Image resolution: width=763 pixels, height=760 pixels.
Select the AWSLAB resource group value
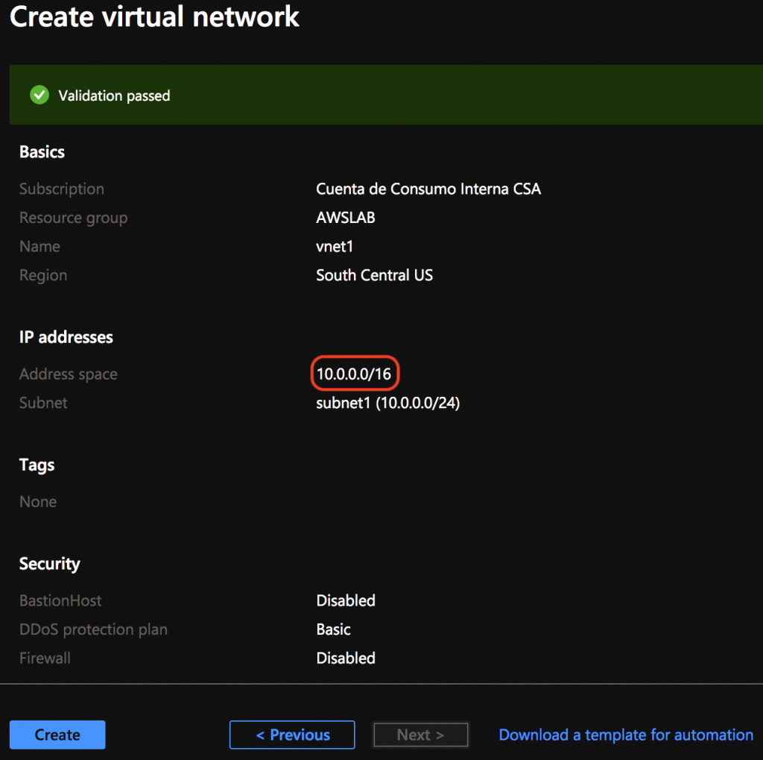coord(346,218)
